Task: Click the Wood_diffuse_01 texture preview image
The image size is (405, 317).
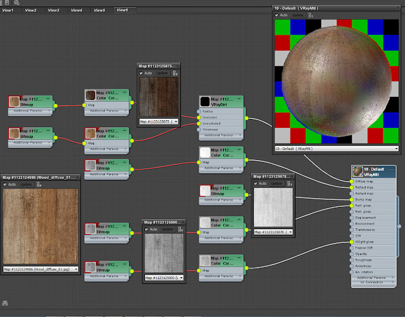Action: (x=40, y=225)
